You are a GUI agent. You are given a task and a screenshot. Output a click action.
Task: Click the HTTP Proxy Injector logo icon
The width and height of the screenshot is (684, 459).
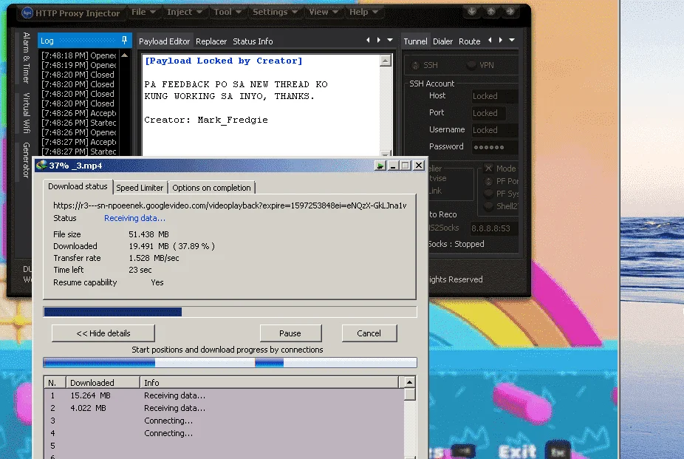27,13
